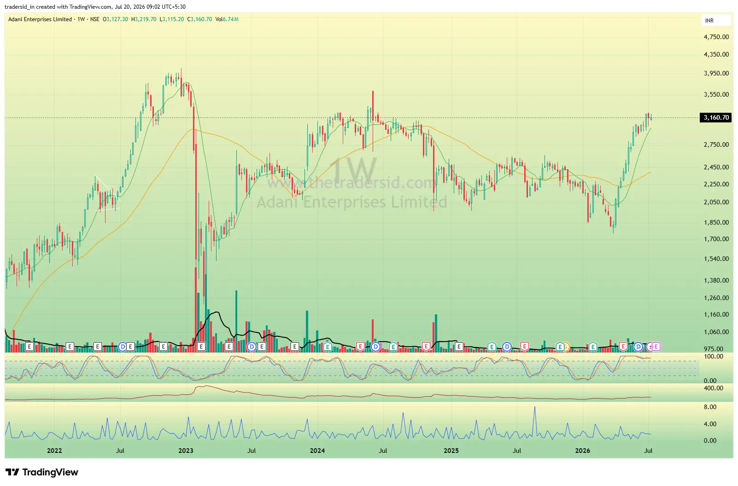Image resolution: width=738 pixels, height=486 pixels.
Task: Click the pink upcoming earnings E marker
Action: pyautogui.click(x=656, y=347)
